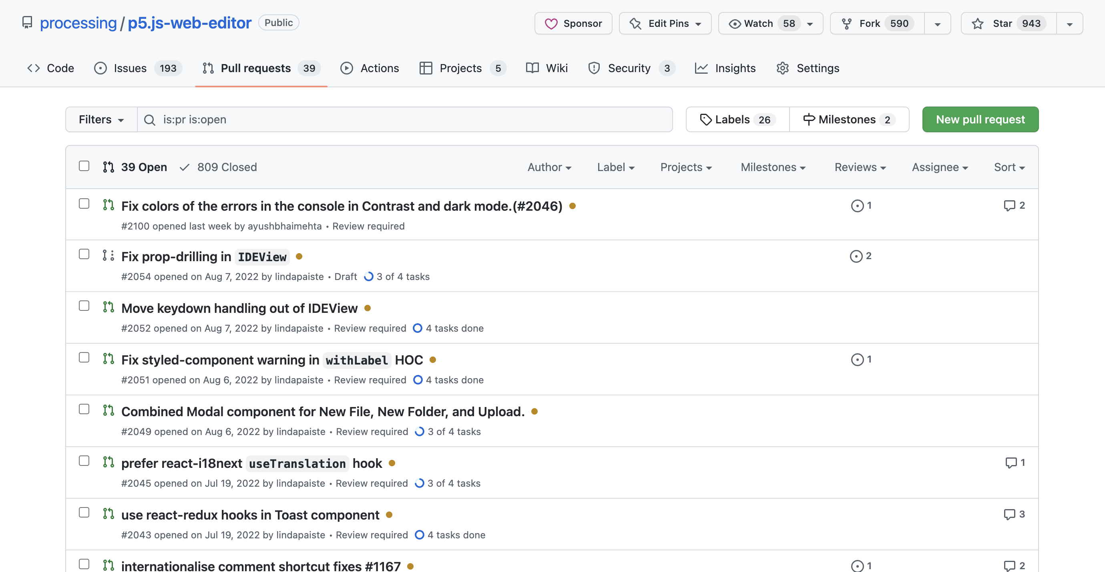Image resolution: width=1105 pixels, height=572 pixels.
Task: Click the Edit Pins pin icon
Action: 635,24
